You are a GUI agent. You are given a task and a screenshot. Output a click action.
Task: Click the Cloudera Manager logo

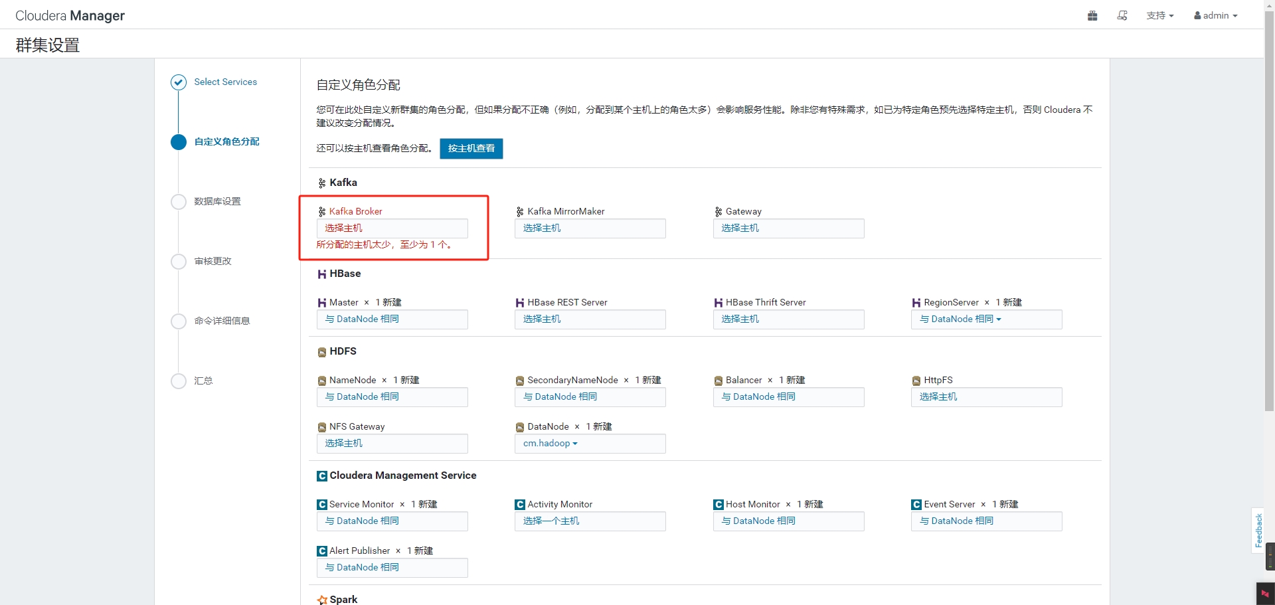click(x=70, y=15)
